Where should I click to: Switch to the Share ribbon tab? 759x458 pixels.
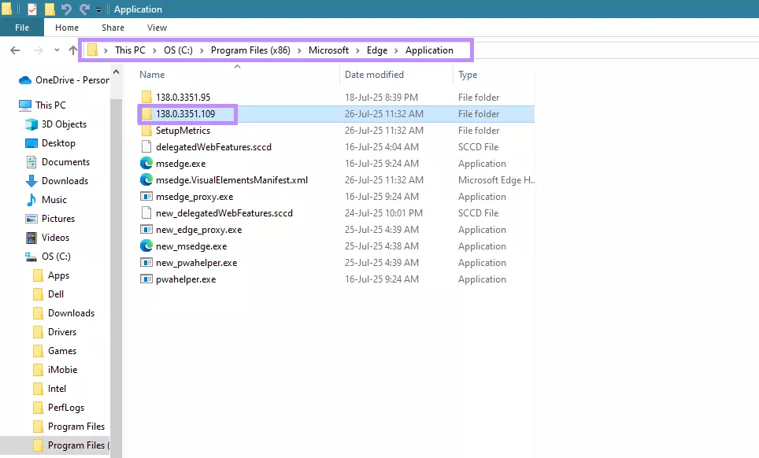(113, 28)
